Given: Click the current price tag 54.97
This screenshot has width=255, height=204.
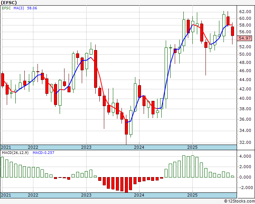Looking at the screenshot, I should tap(244, 38).
